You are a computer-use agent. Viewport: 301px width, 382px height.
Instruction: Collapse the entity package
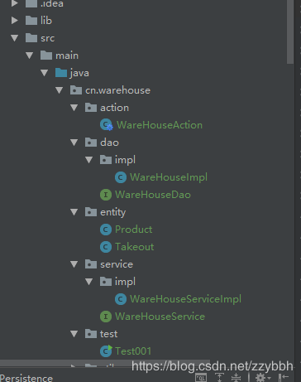tap(74, 212)
